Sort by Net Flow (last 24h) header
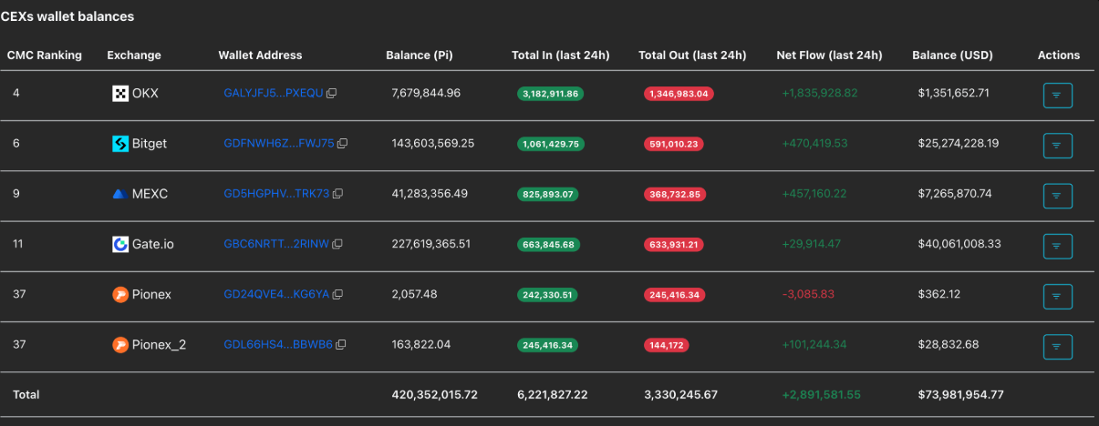This screenshot has width=1099, height=426. click(x=828, y=56)
